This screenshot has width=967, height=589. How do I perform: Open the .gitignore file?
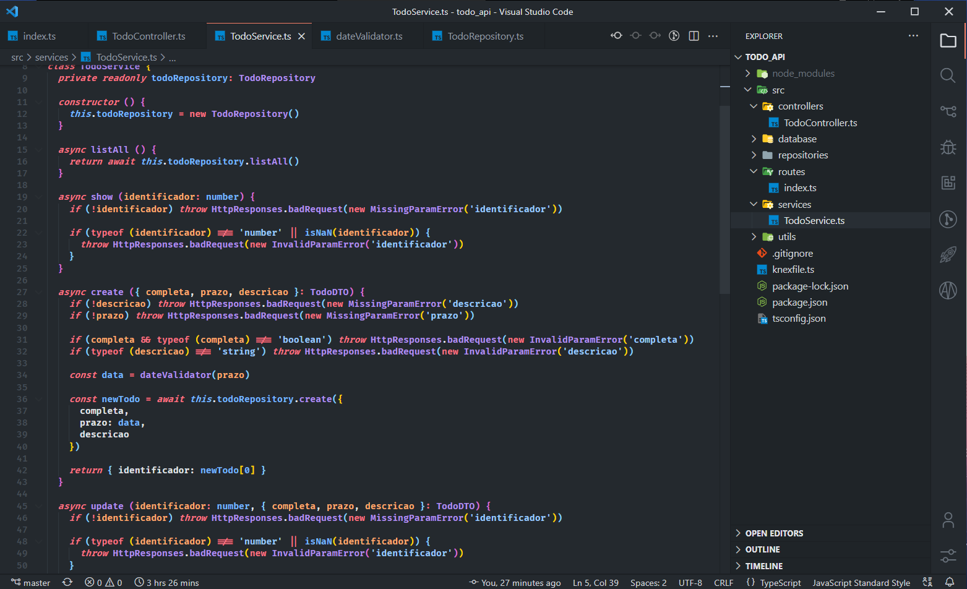click(x=831, y=254)
